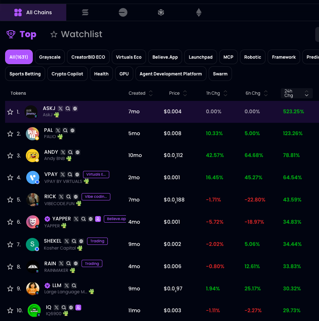Filter by Believe.App category
Screen dimensions: 319x321
(x=165, y=57)
